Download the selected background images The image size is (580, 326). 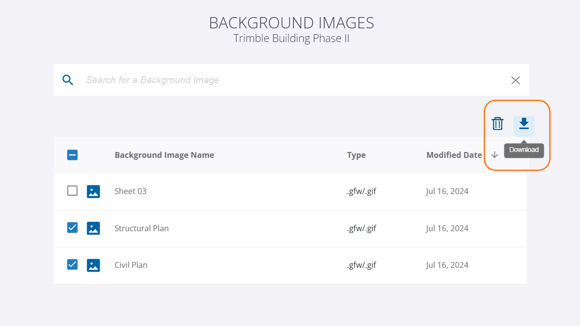pos(524,124)
